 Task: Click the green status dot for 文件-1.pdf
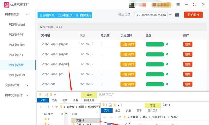[x=167, y=84]
